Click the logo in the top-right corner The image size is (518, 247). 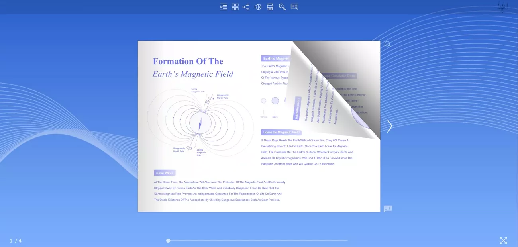click(503, 6)
